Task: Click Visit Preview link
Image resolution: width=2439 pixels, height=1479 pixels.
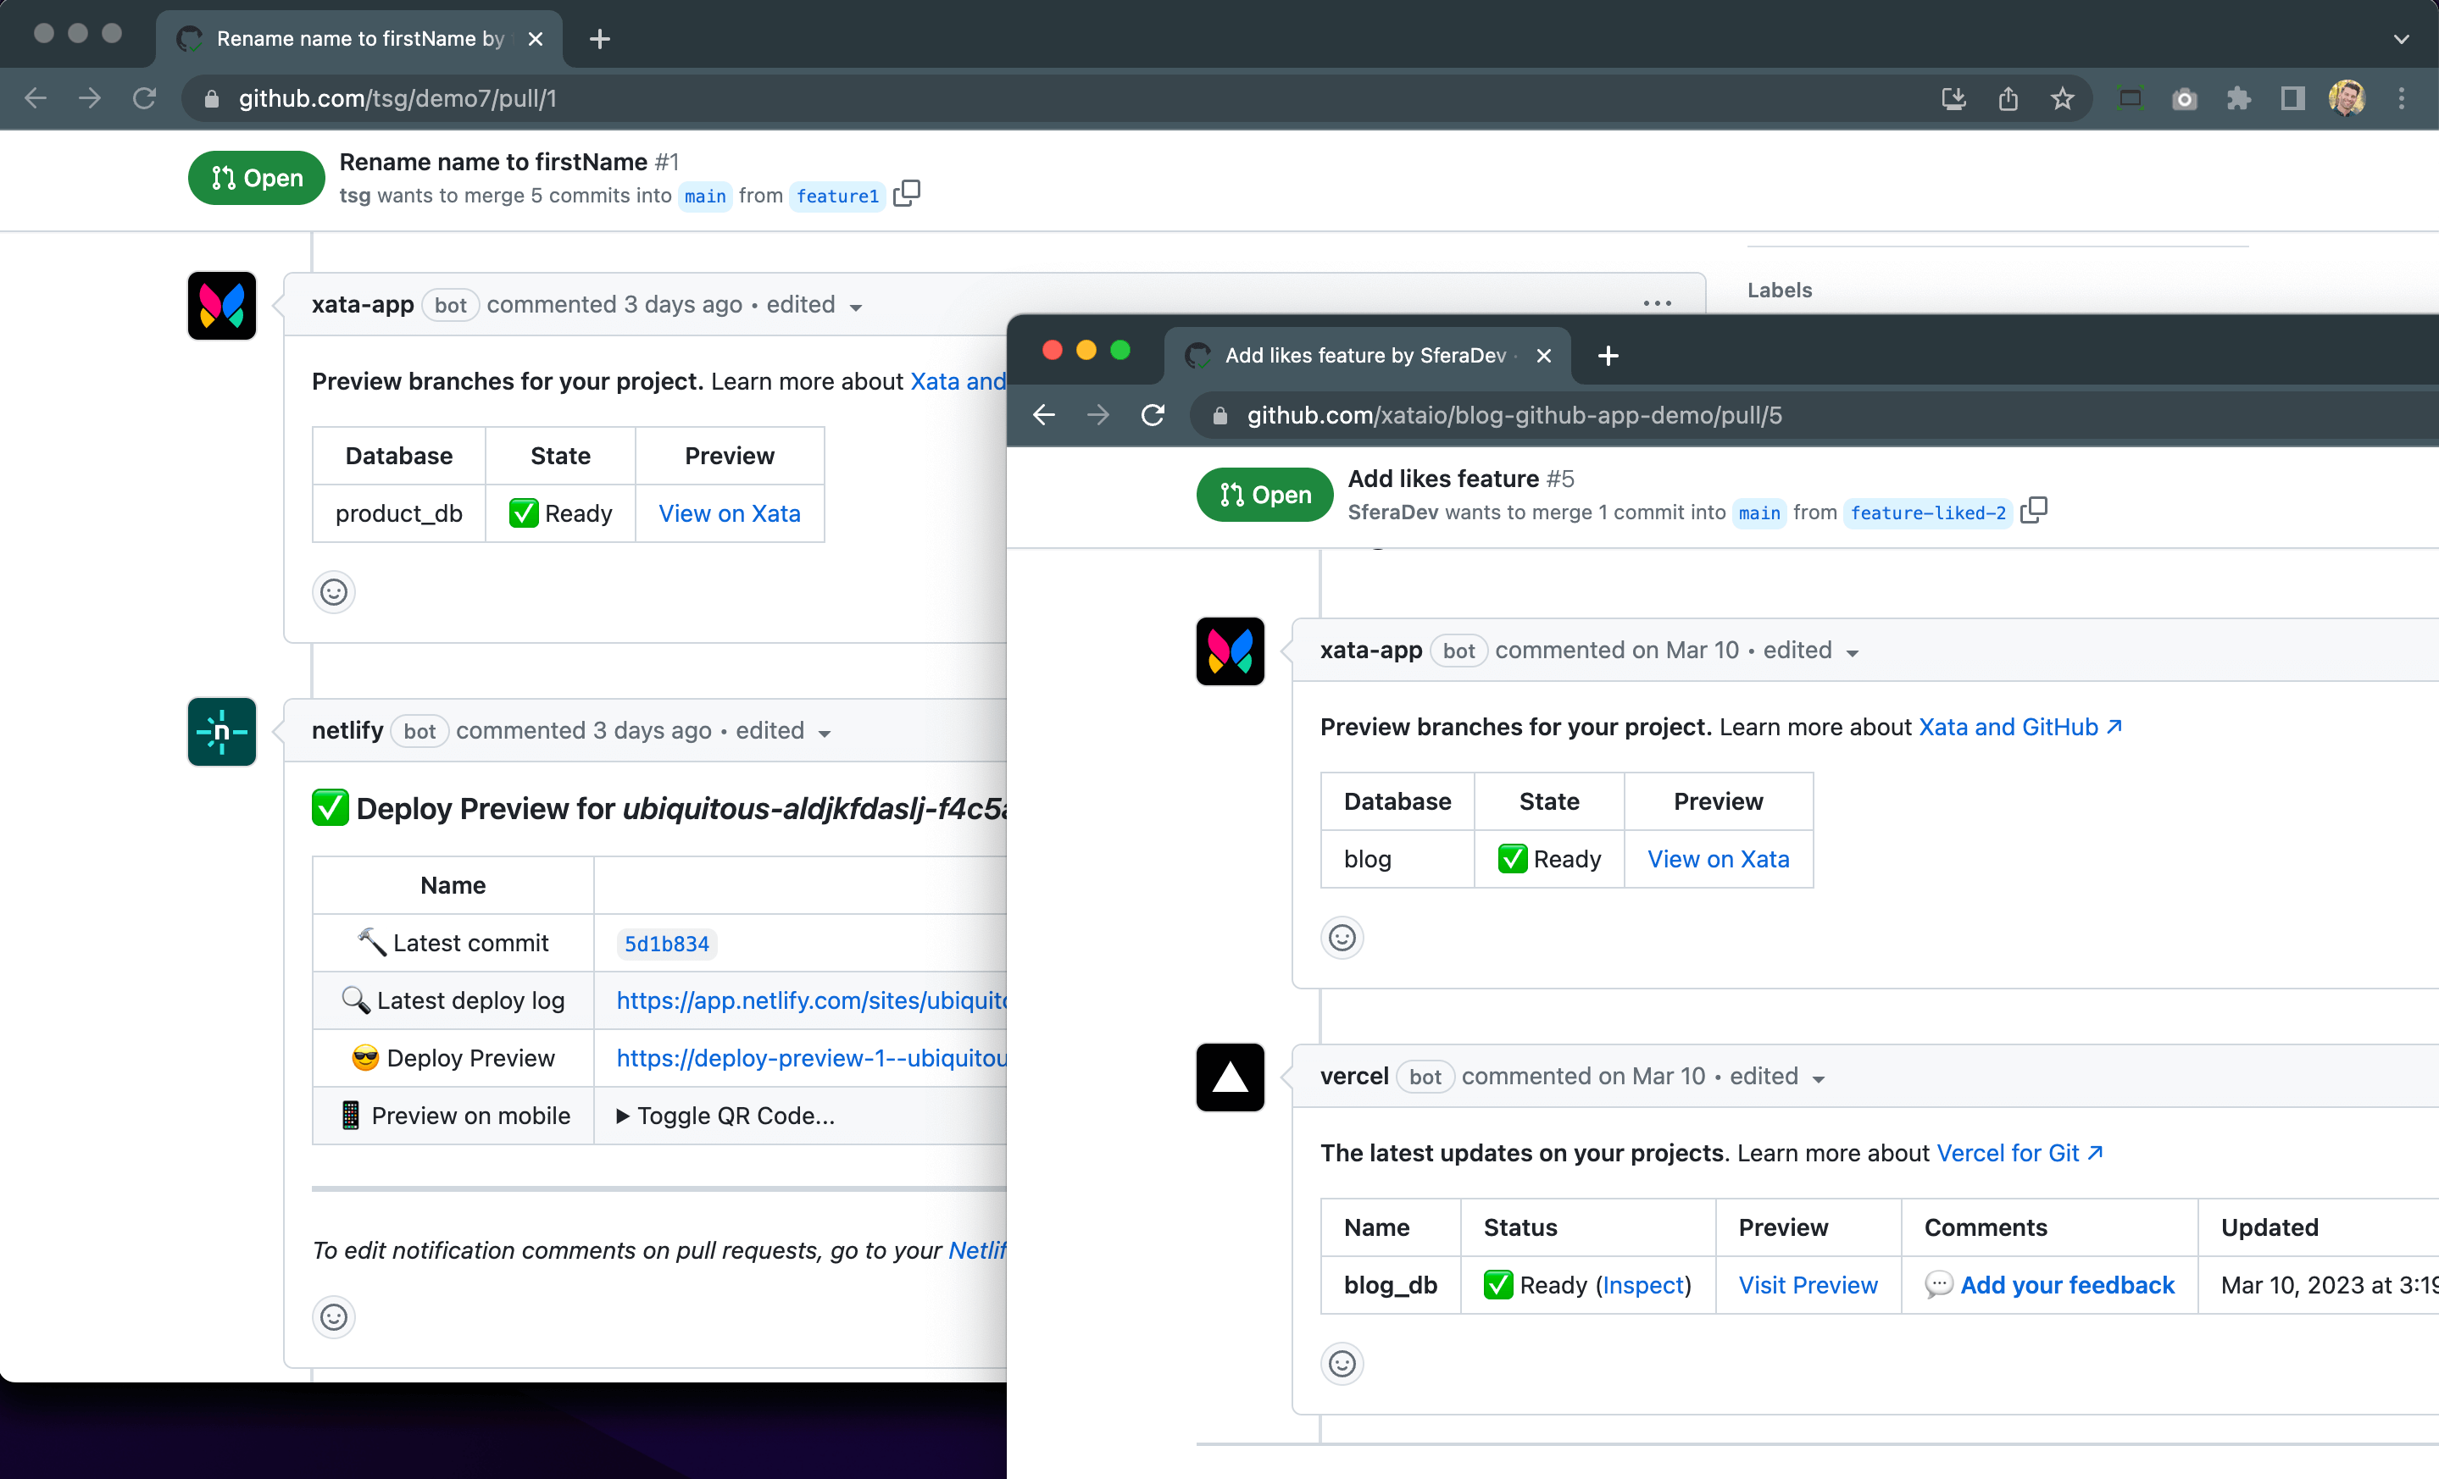Action: pyautogui.click(x=1808, y=1285)
